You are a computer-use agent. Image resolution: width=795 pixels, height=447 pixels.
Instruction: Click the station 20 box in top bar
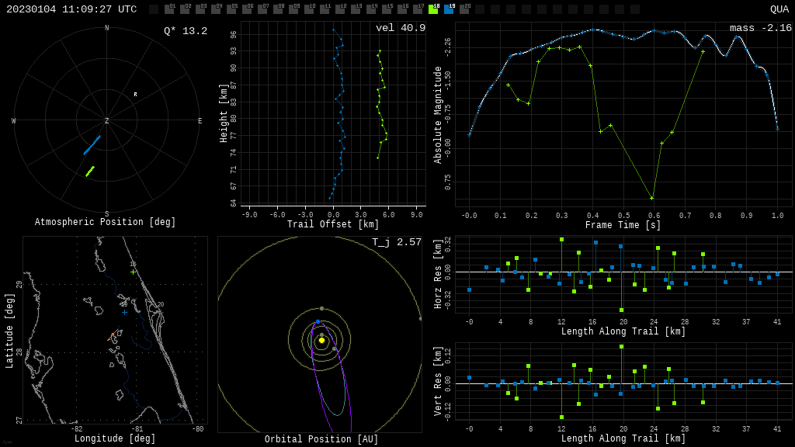click(464, 9)
